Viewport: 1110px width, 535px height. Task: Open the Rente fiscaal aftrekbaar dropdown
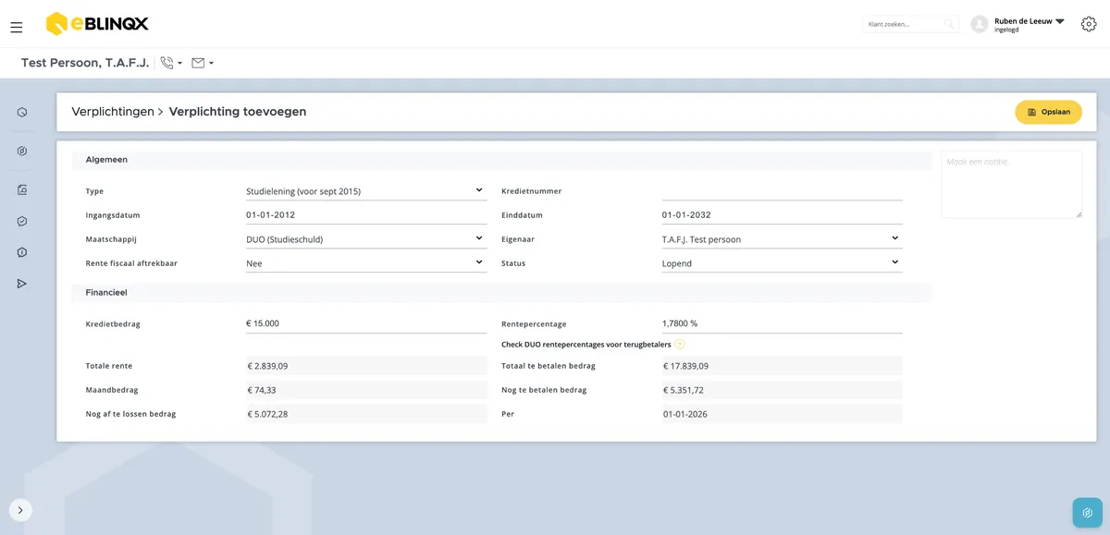[x=366, y=263]
